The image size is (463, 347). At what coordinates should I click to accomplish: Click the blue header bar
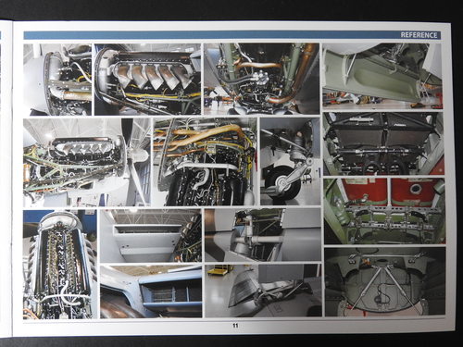pyautogui.click(x=232, y=35)
